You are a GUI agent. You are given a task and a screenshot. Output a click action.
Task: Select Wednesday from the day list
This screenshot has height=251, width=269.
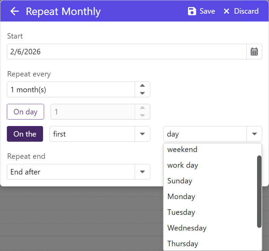pyautogui.click(x=187, y=228)
